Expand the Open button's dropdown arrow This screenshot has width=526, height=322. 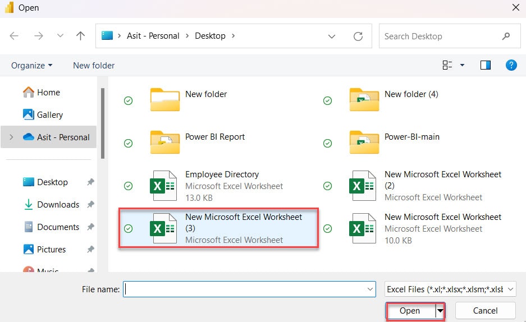440,311
